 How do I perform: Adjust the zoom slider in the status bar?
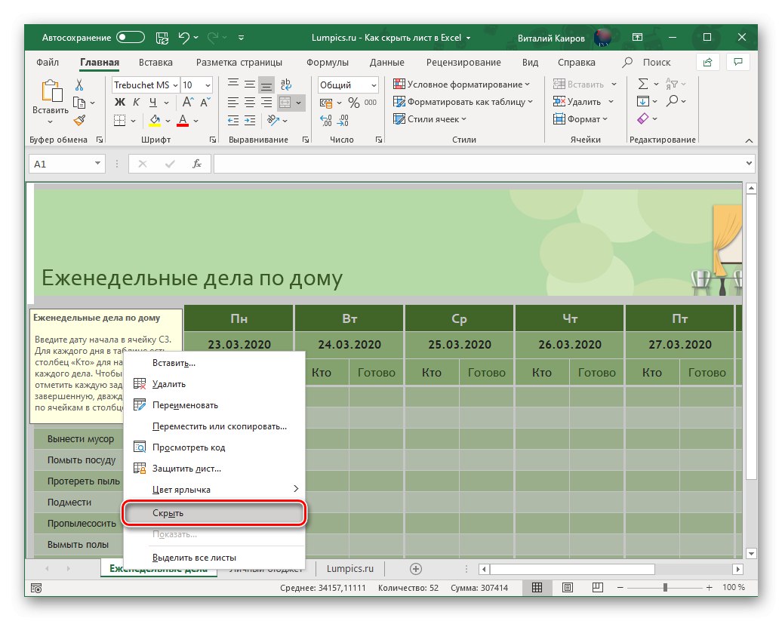[666, 587]
